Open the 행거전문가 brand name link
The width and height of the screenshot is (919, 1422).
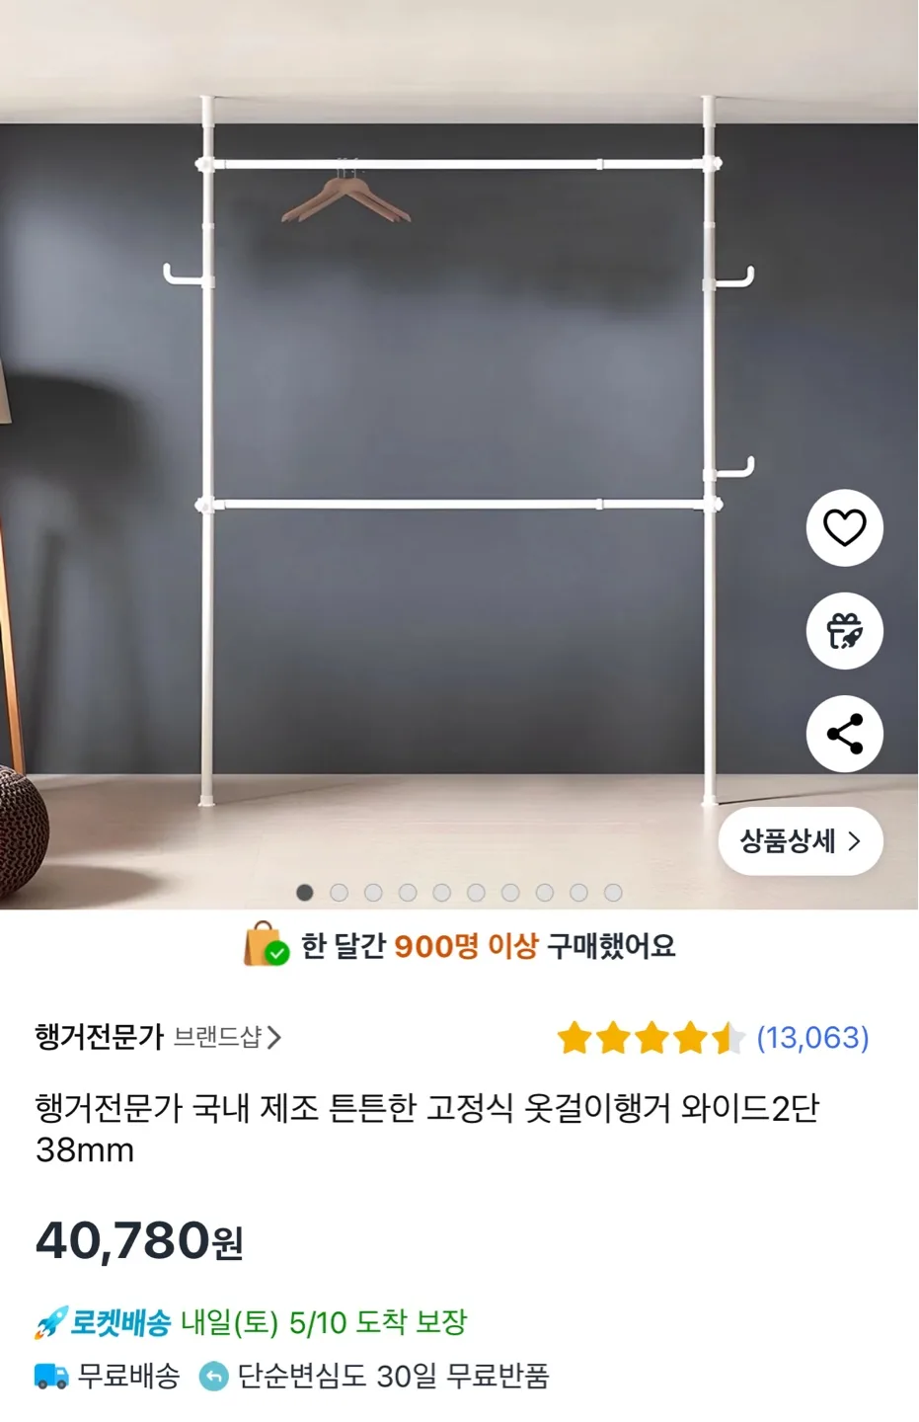tap(99, 1037)
